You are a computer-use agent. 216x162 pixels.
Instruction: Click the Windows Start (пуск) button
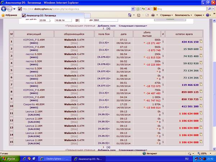(10, 159)
